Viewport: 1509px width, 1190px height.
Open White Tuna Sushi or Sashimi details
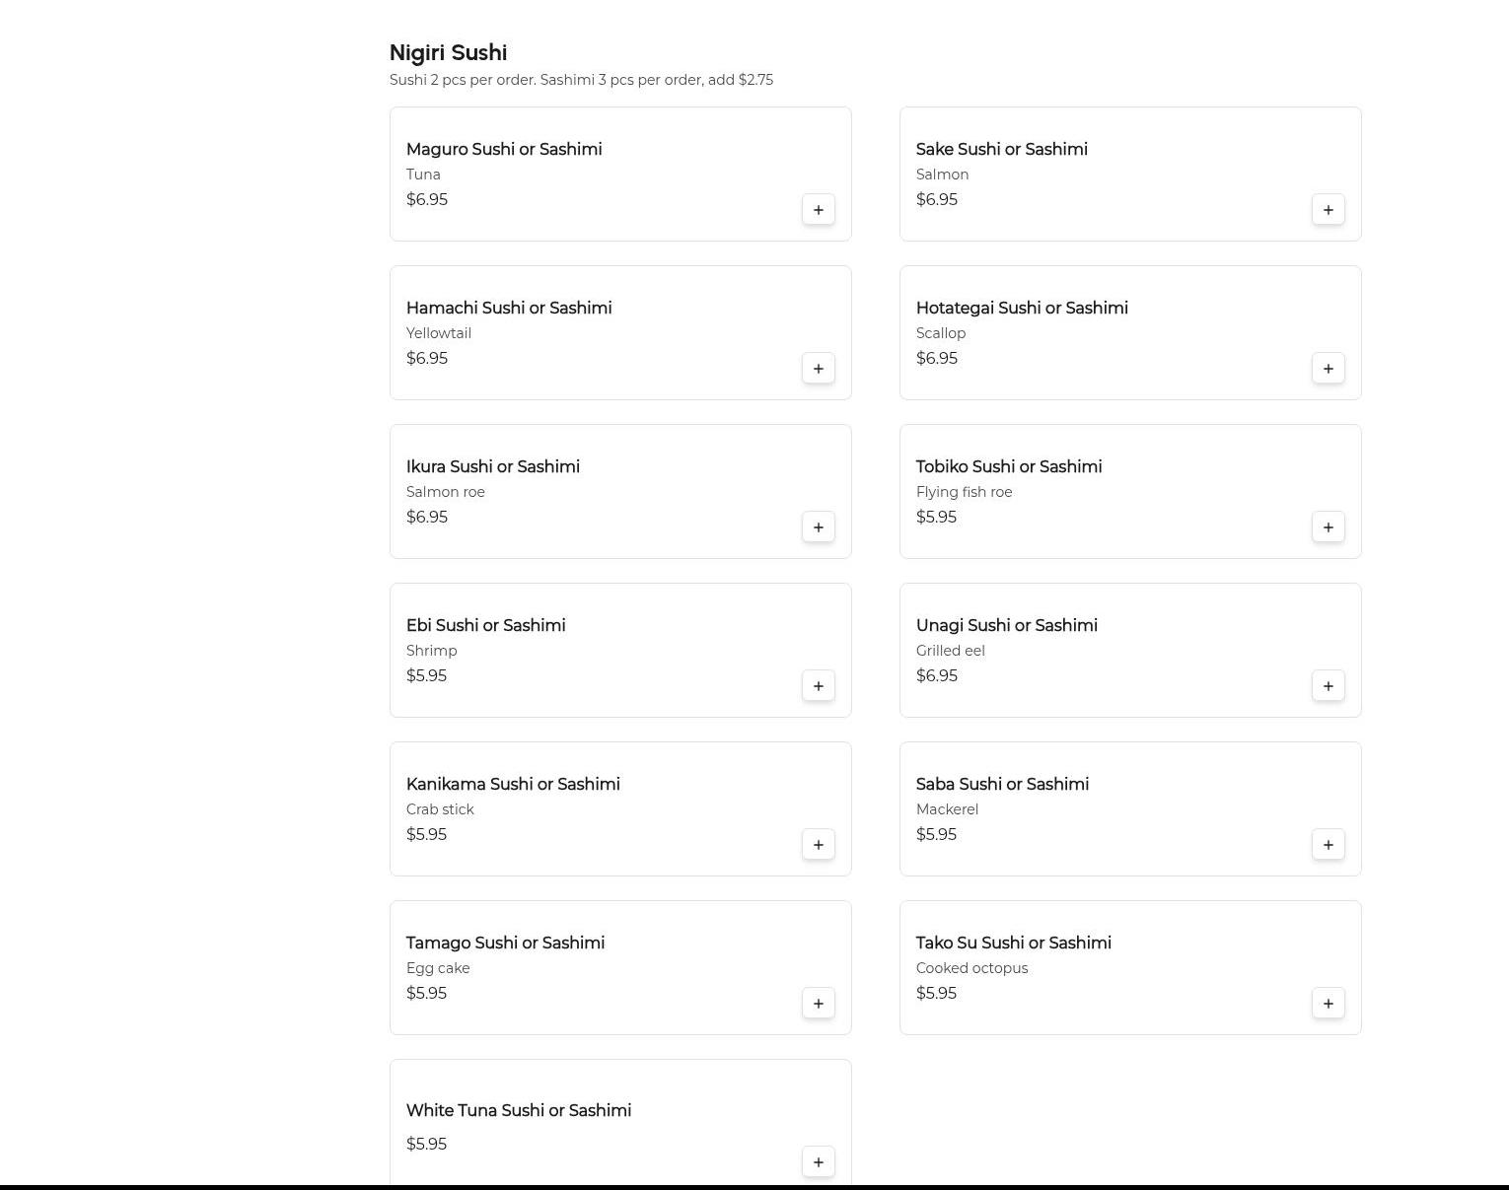coord(519,1111)
